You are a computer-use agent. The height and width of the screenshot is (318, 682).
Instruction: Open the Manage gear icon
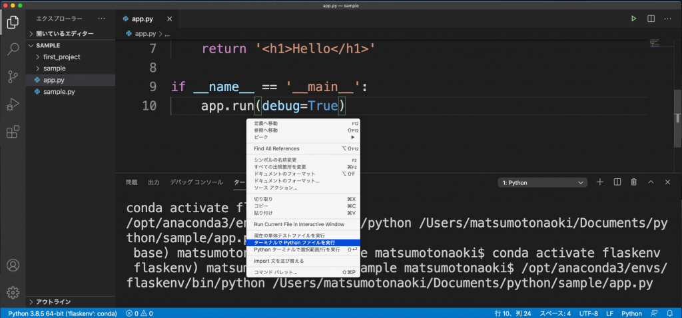coord(13,292)
